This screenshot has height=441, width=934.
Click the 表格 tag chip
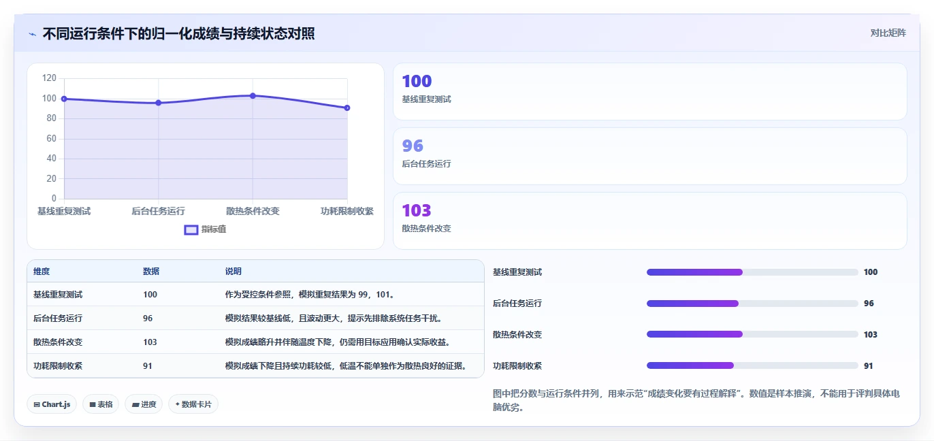(x=101, y=404)
